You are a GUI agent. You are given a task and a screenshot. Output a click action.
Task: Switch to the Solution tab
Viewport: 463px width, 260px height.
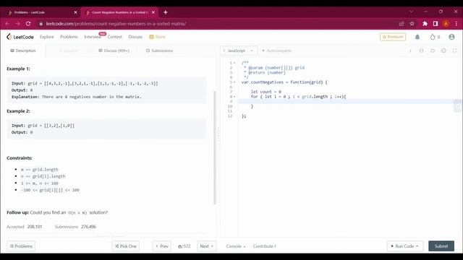(69, 51)
